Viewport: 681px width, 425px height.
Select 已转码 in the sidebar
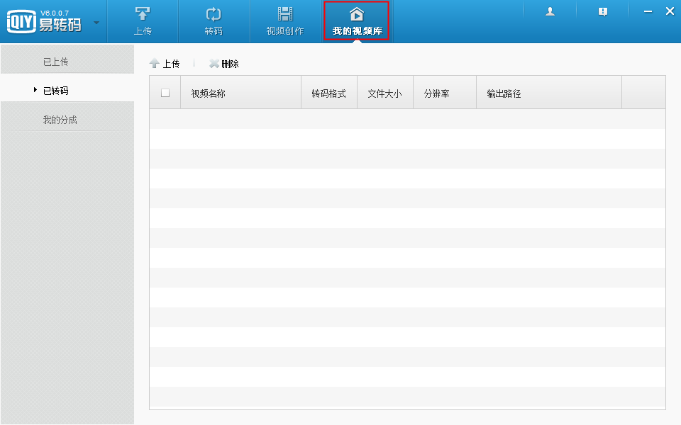(x=56, y=91)
